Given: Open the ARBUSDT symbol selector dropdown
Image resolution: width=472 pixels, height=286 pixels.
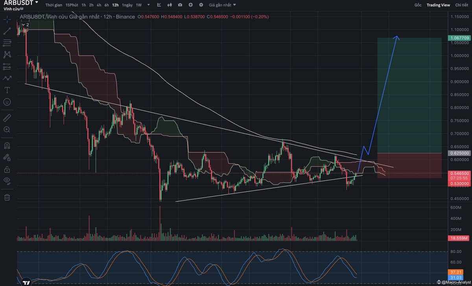Looking at the screenshot, I should [x=21, y=3].
